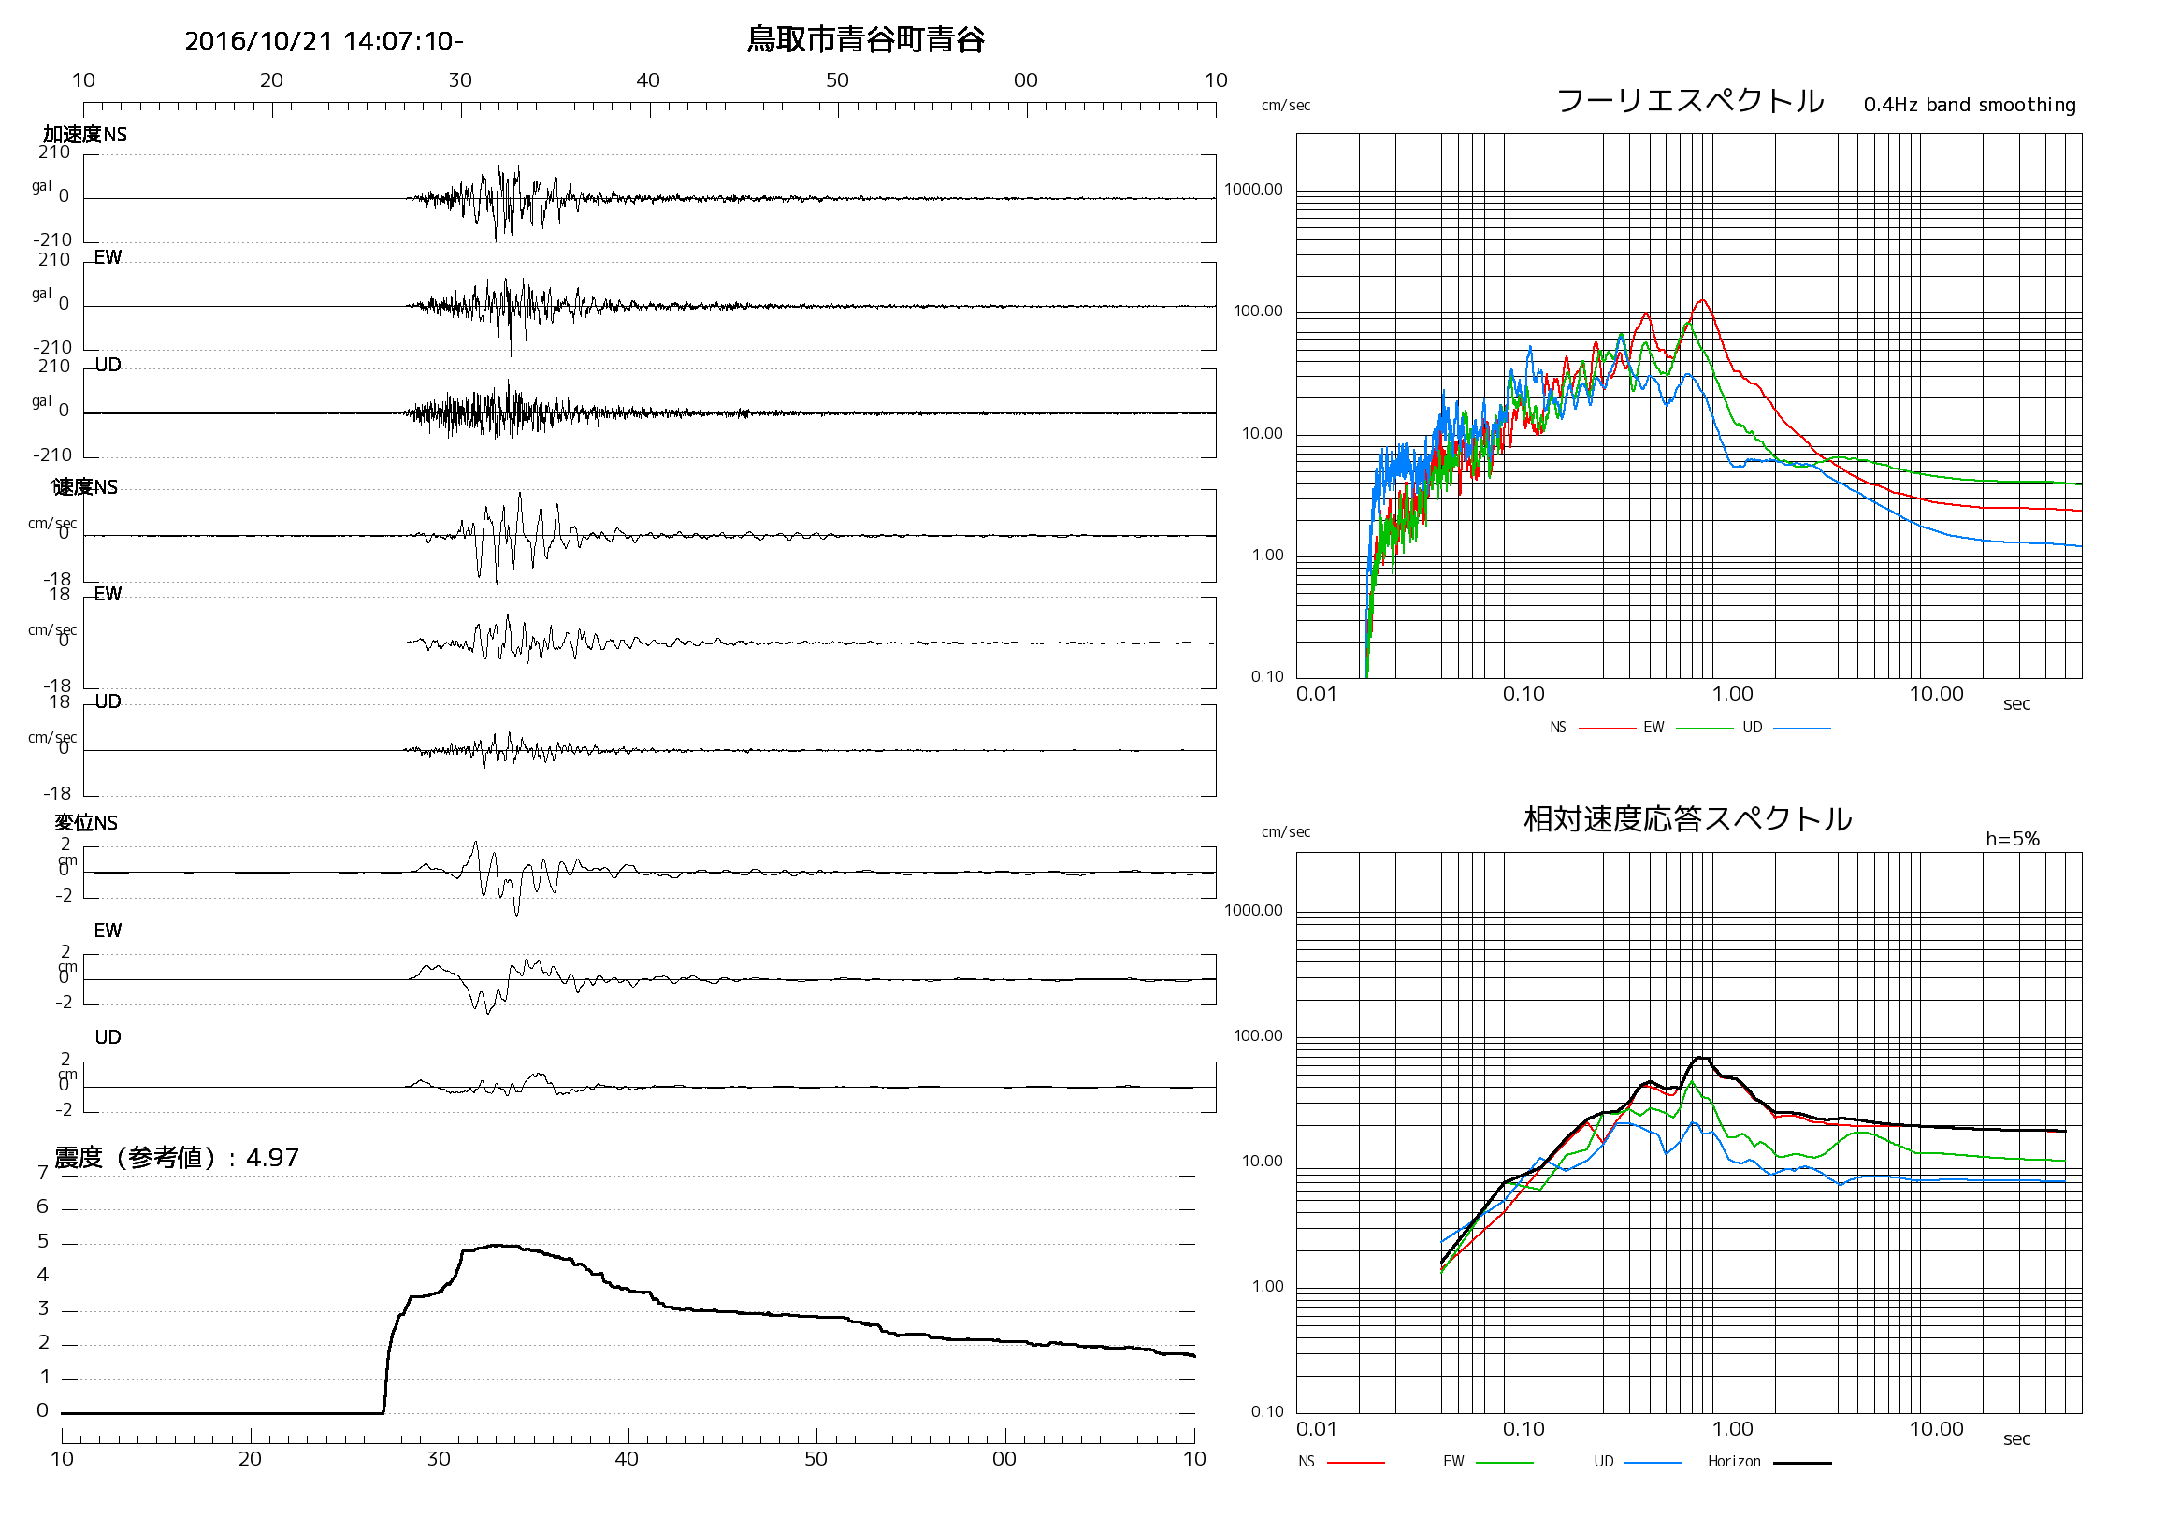This screenshot has width=2166, height=1531.
Task: Click the EW label of acceleration plot
Action: [108, 257]
